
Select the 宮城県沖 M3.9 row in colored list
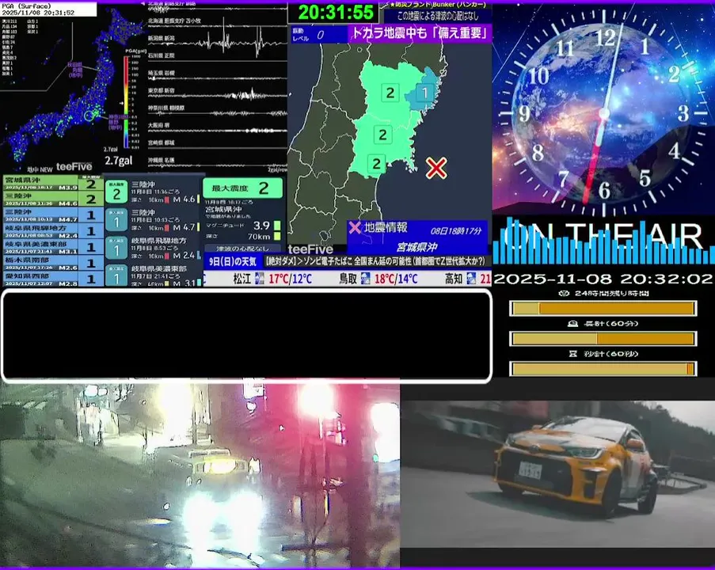coord(53,183)
